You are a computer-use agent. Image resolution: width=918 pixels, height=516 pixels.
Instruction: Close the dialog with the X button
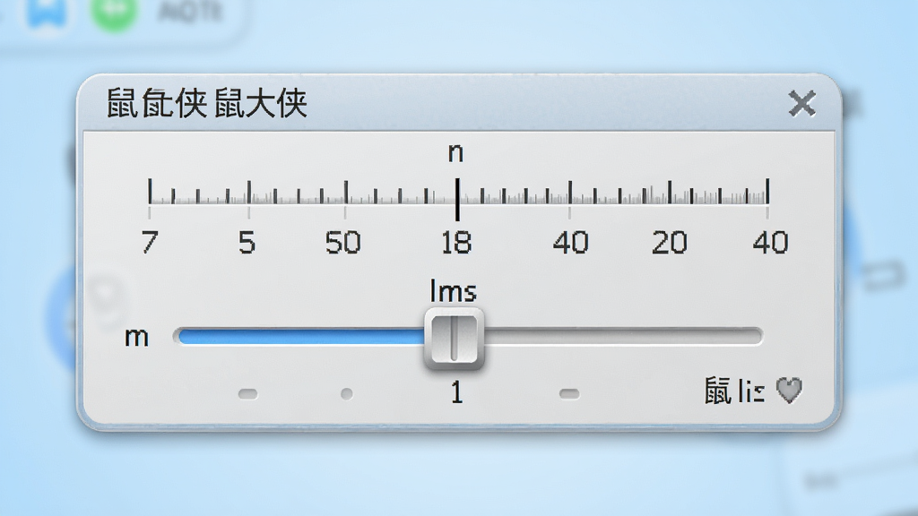[x=801, y=104]
